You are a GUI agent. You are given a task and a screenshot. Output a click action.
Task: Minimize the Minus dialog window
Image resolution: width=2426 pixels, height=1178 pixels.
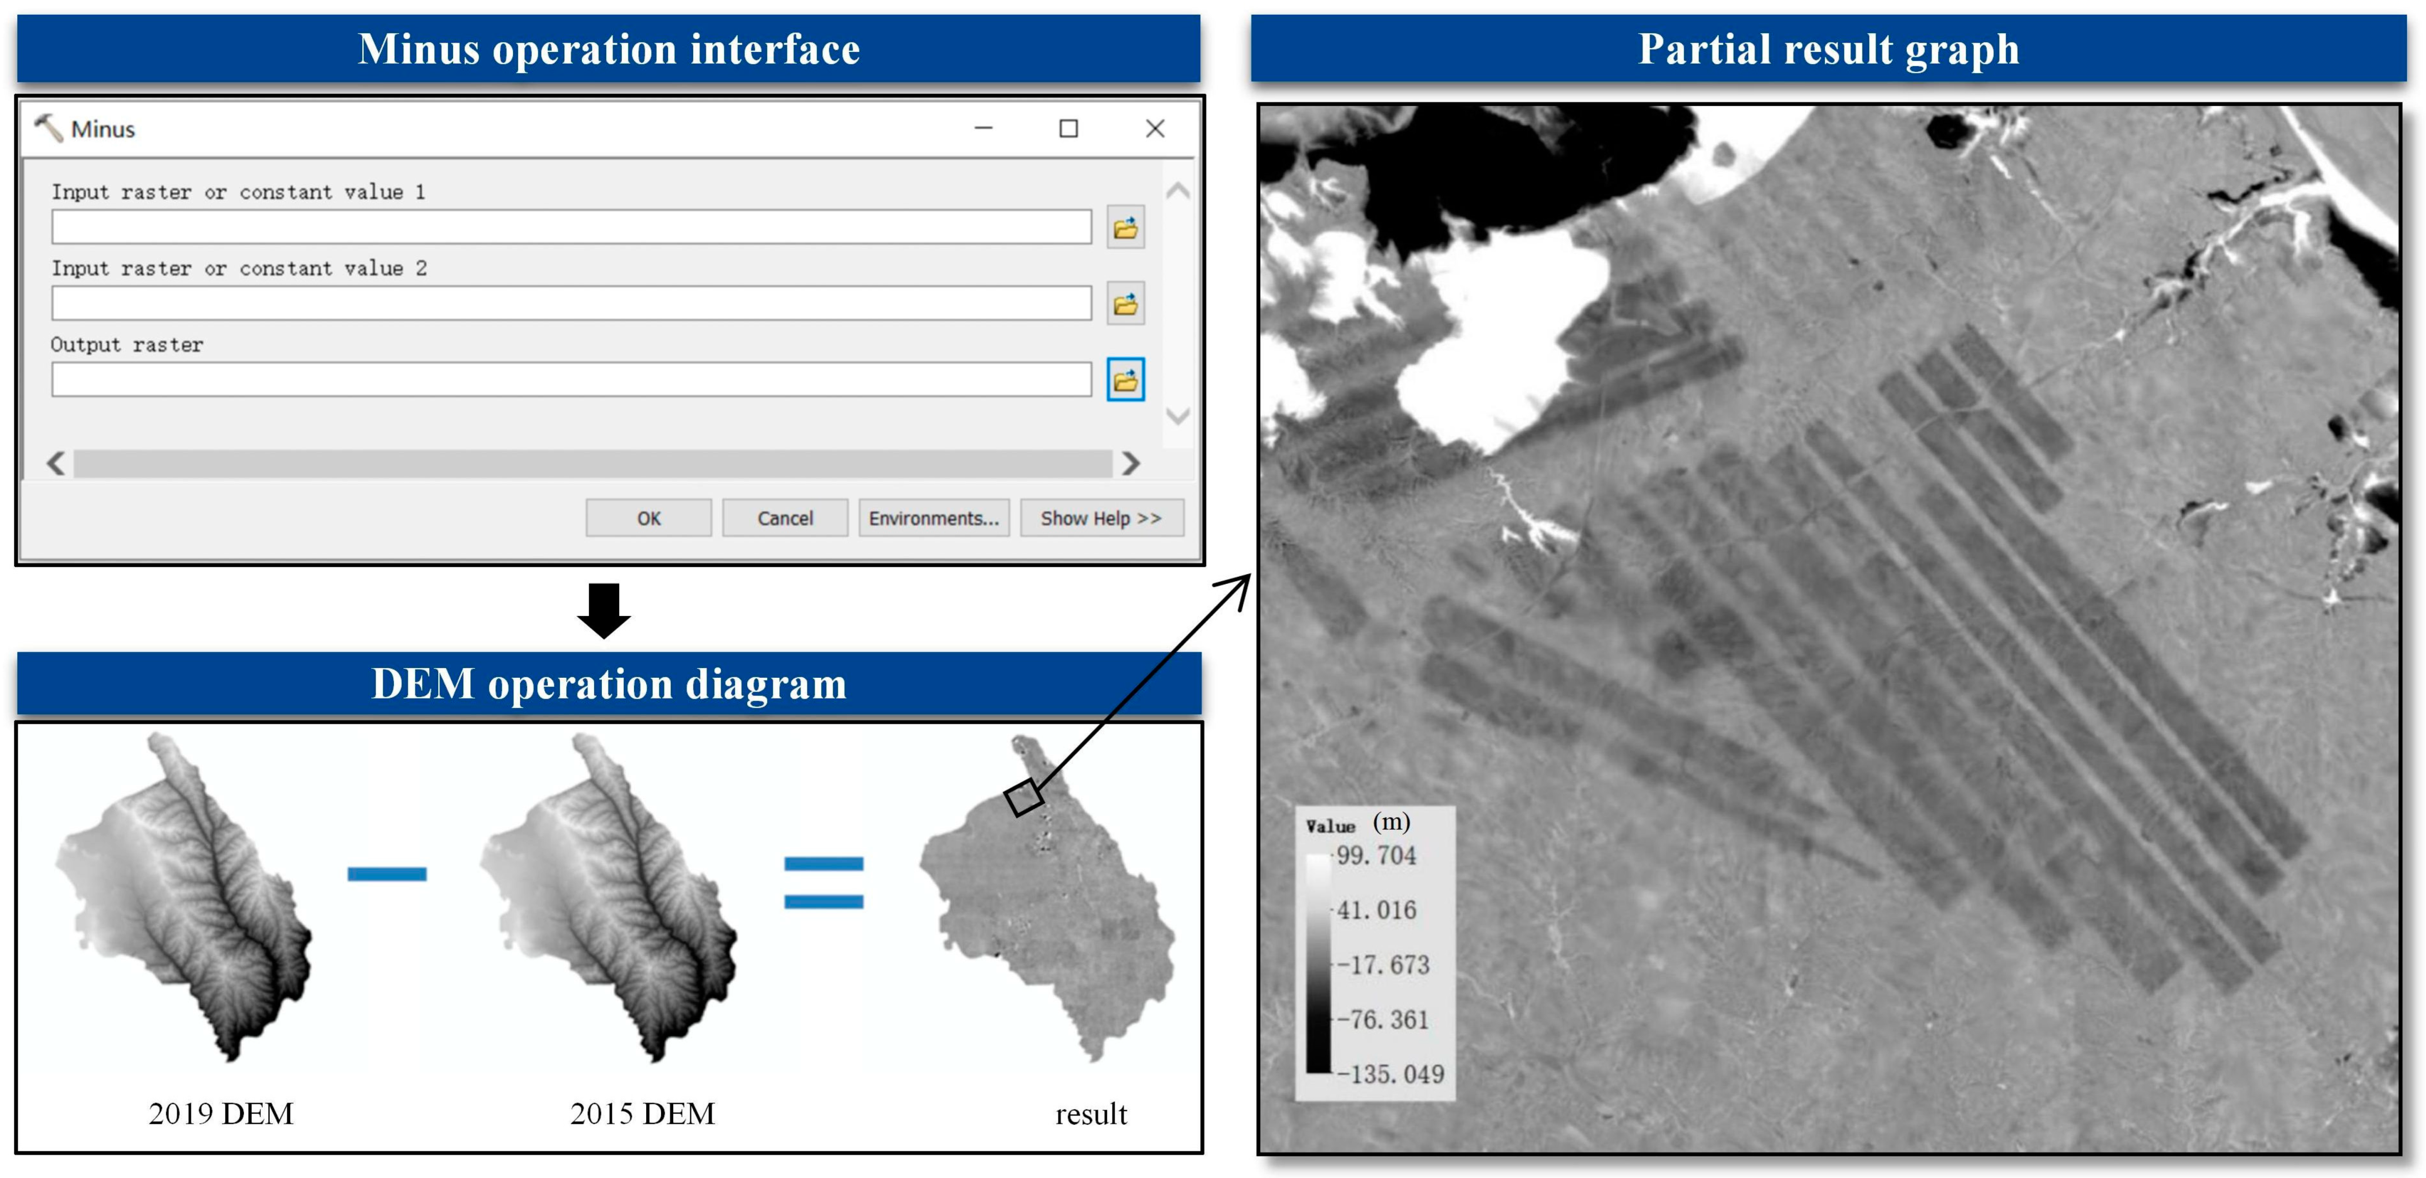coord(983,128)
